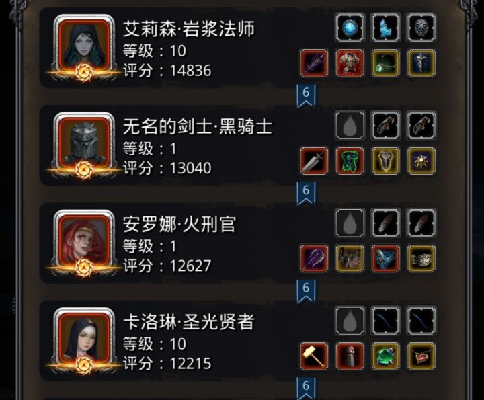Click the blue 6 bookmark below 安罗娜's card
484x400 pixels.
coord(306,291)
